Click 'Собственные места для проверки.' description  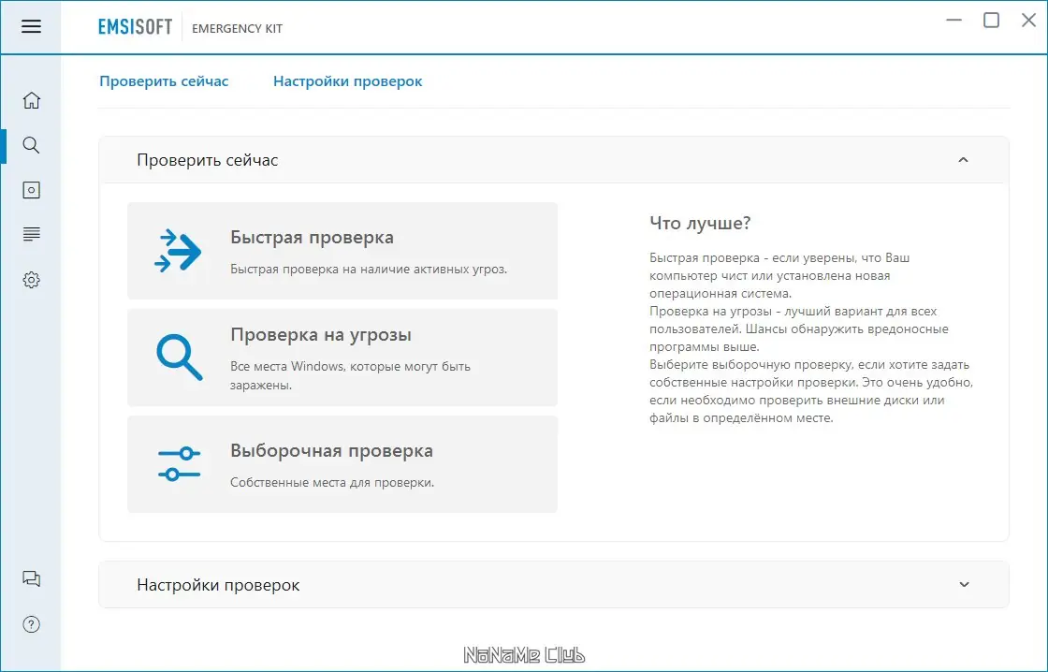pos(332,482)
